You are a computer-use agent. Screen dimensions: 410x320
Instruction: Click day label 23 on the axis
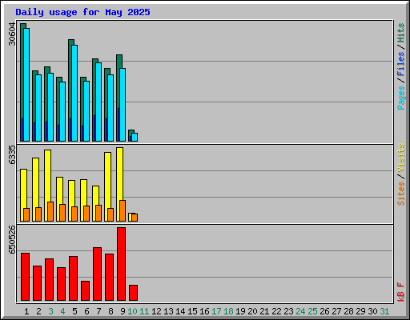[x=288, y=311]
